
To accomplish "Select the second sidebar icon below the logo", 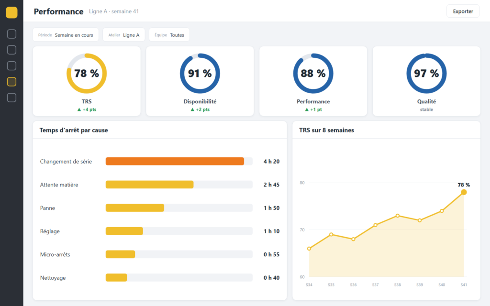I will tap(11, 50).
